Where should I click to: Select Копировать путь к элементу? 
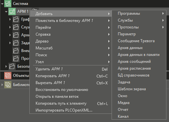[71, 103]
